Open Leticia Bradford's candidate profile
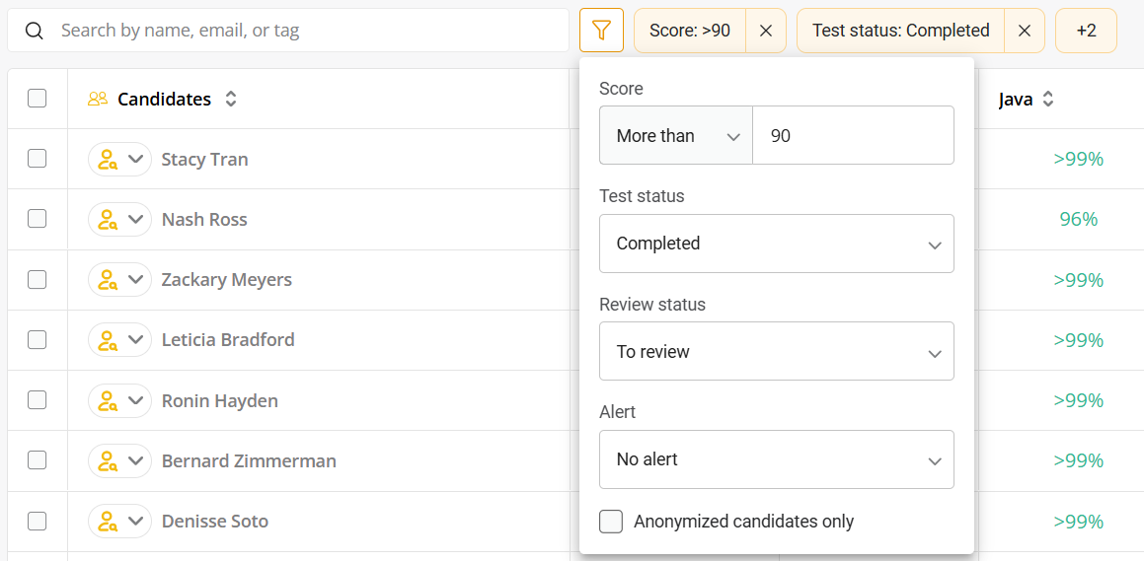The width and height of the screenshot is (1144, 561). (x=228, y=340)
